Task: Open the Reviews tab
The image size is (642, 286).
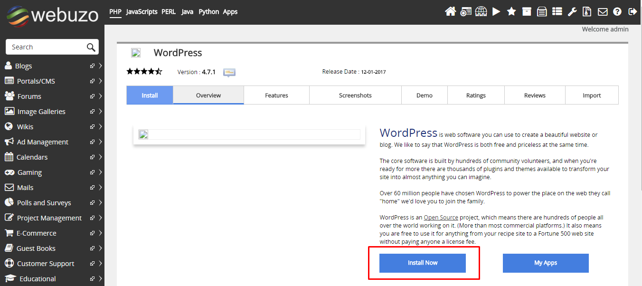Action: click(x=535, y=95)
